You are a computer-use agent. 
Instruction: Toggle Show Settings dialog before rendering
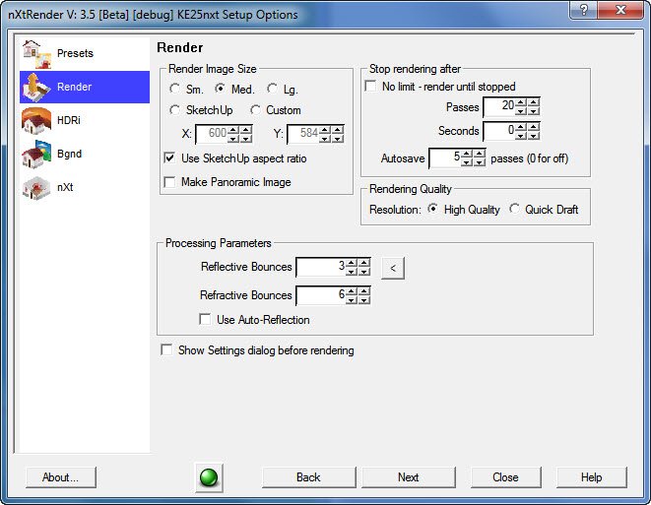click(166, 349)
